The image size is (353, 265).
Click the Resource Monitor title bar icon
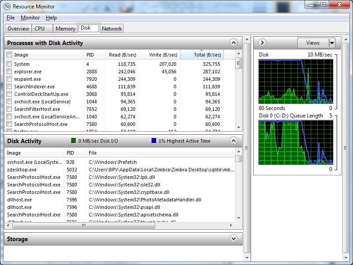[7, 7]
